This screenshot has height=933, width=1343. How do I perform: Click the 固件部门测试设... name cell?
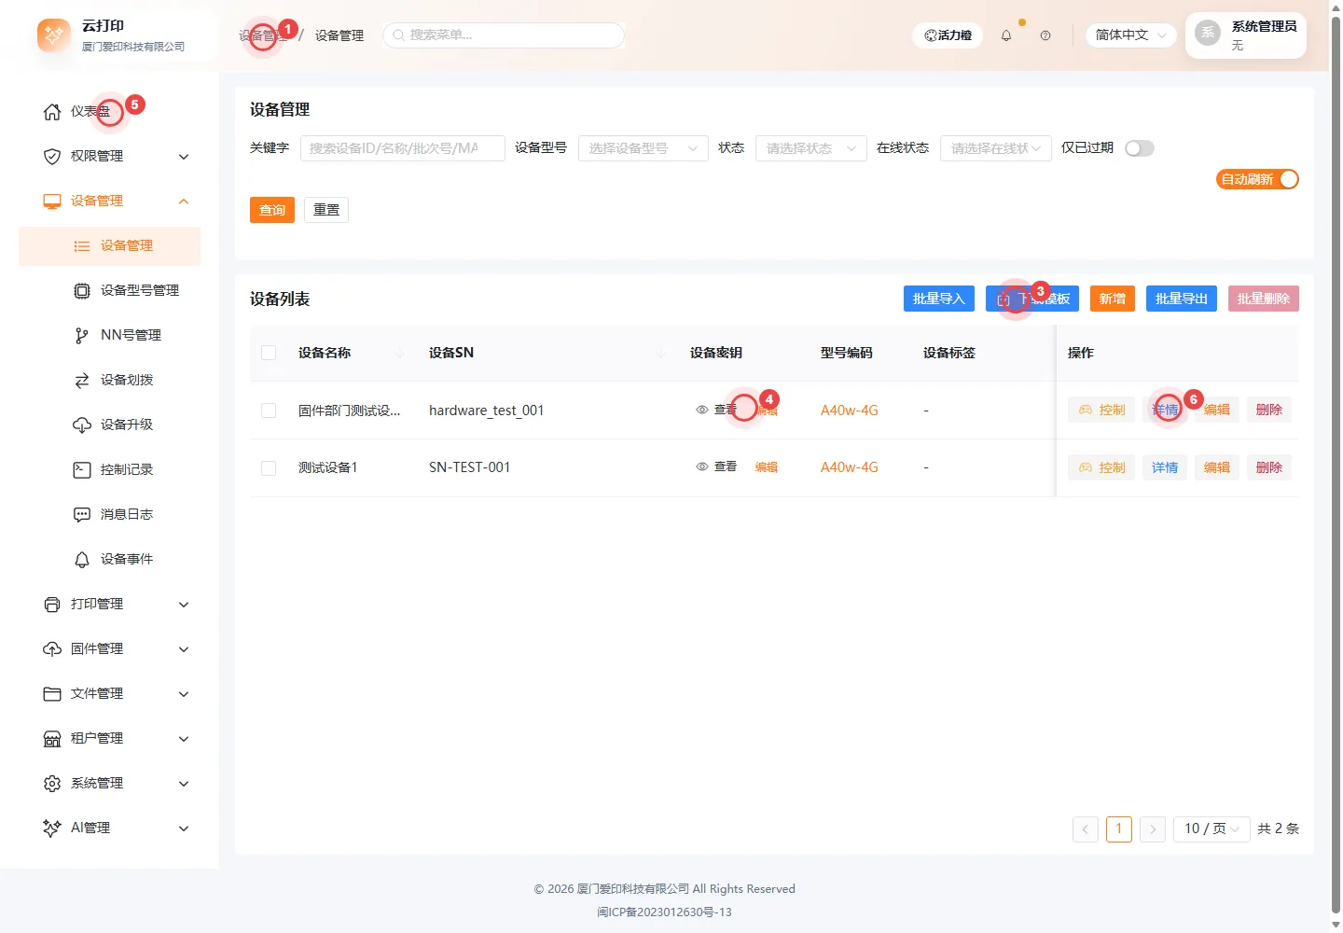[x=350, y=411]
